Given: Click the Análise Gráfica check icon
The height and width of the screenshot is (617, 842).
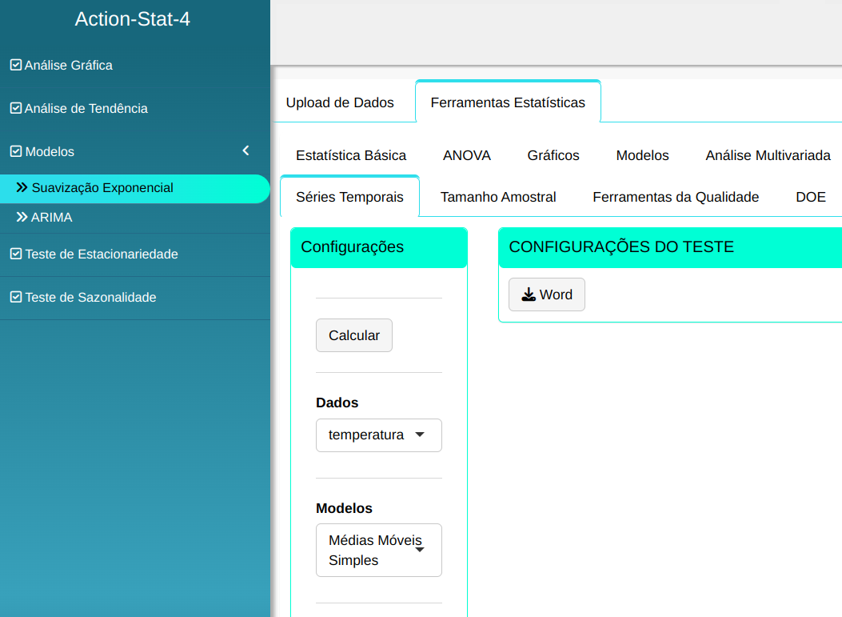Looking at the screenshot, I should [15, 65].
